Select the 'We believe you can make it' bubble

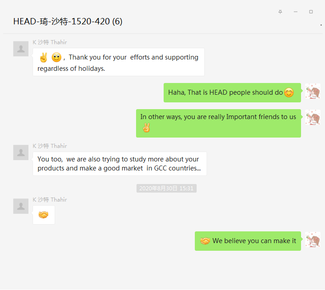248,241
